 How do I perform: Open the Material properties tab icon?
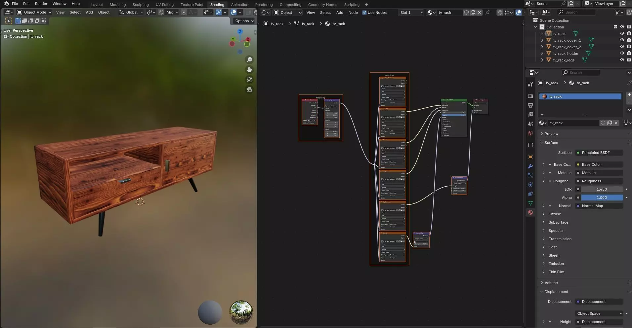[530, 212]
